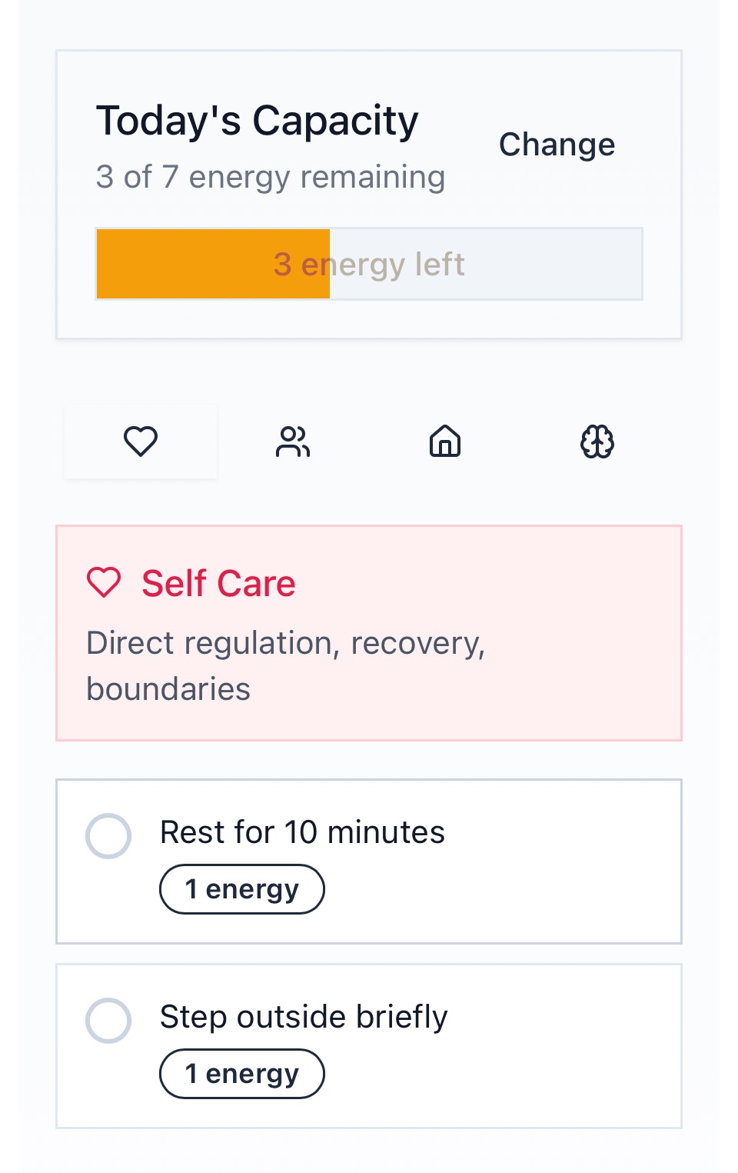This screenshot has height=1173, width=738.
Task: Tap the 1 energy badge under Step outside
Action: click(x=242, y=1074)
